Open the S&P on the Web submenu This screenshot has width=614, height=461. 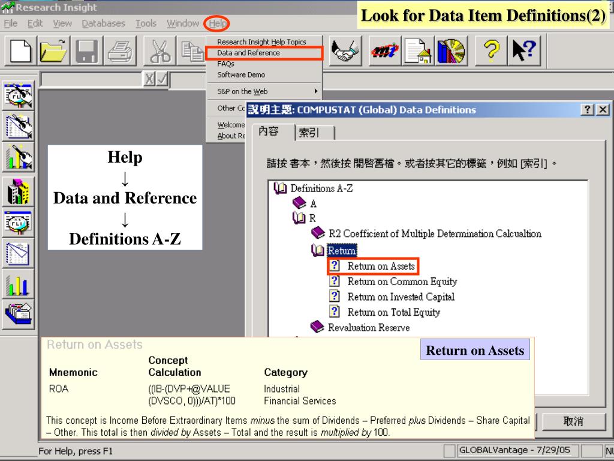pos(264,91)
